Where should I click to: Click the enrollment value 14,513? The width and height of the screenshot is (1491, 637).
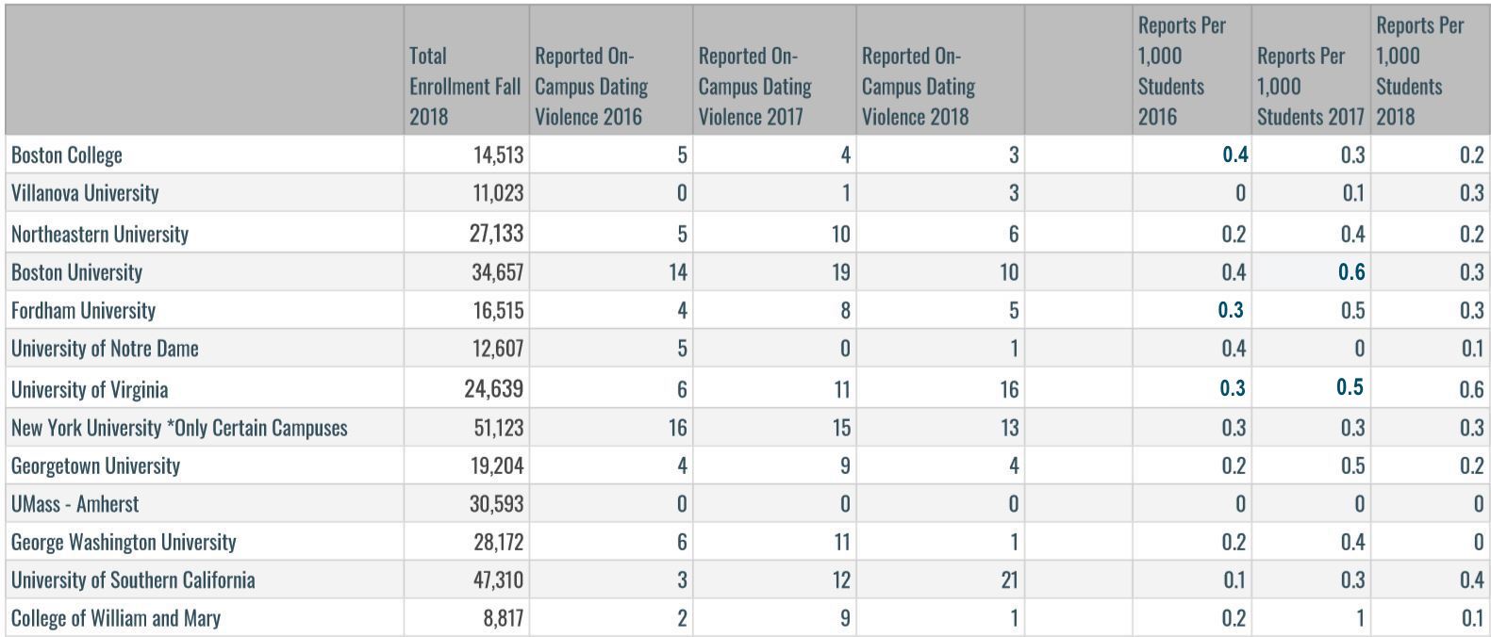[498, 155]
